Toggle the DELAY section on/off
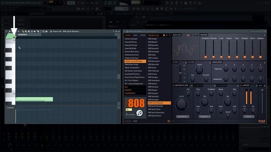This screenshot has height=152, width=271. tap(195, 85)
